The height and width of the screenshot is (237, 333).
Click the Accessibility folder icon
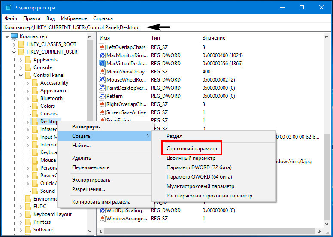tap(35, 83)
